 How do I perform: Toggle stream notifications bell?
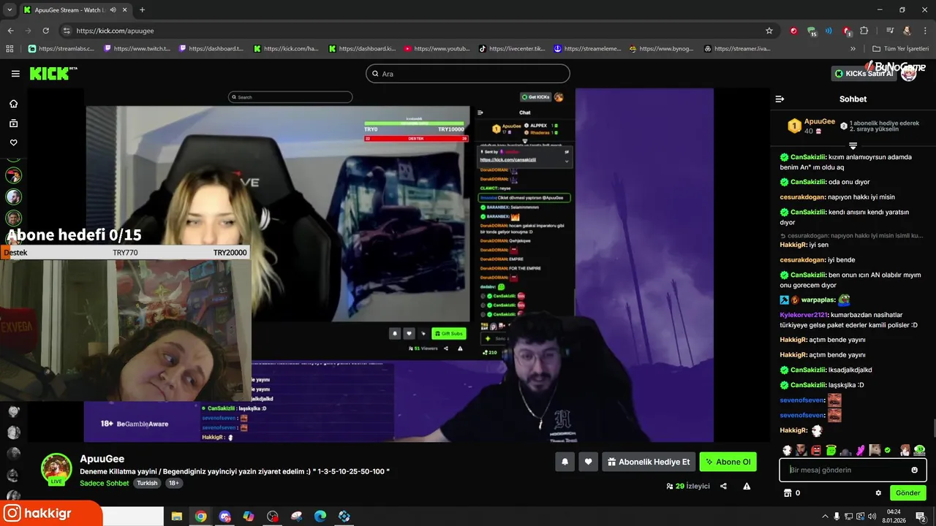click(565, 462)
